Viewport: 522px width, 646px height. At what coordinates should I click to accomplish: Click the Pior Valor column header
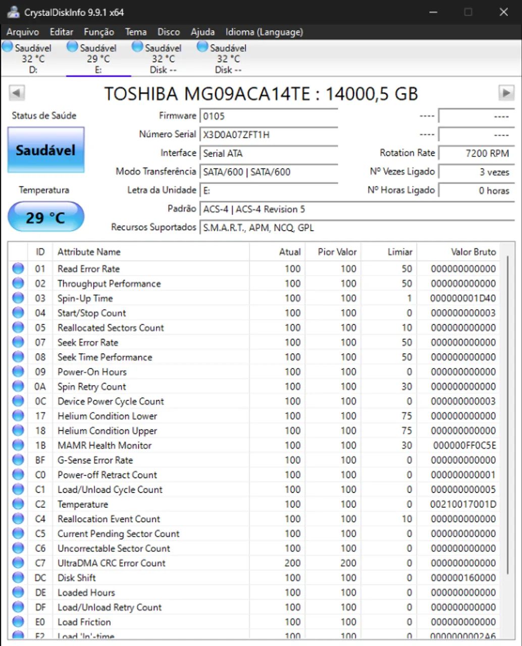click(x=333, y=252)
